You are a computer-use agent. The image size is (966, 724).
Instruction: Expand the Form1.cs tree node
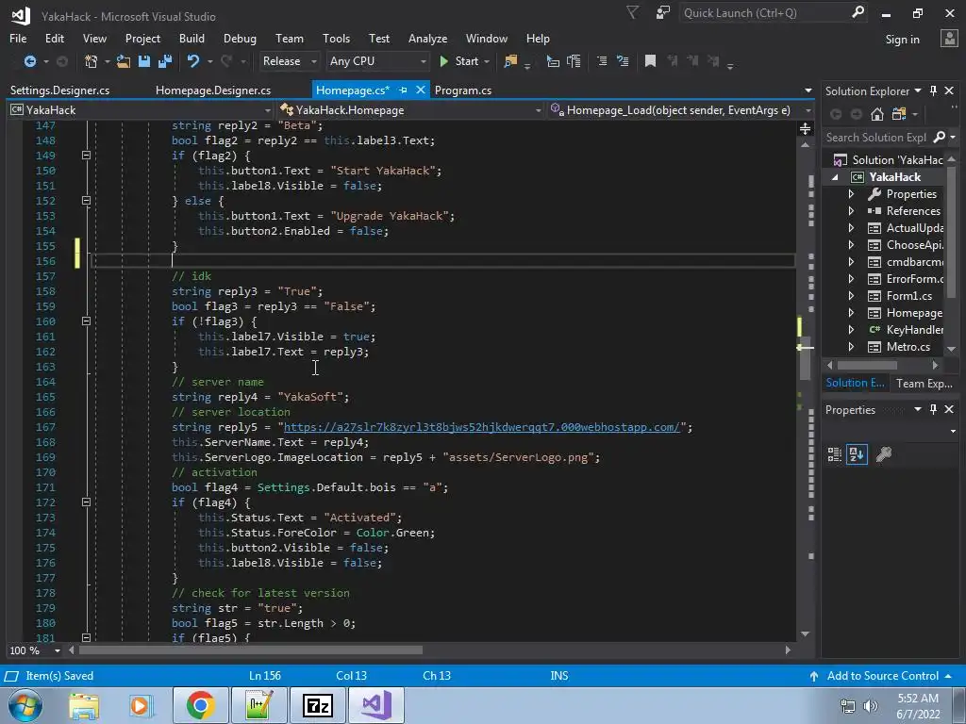coord(851,295)
